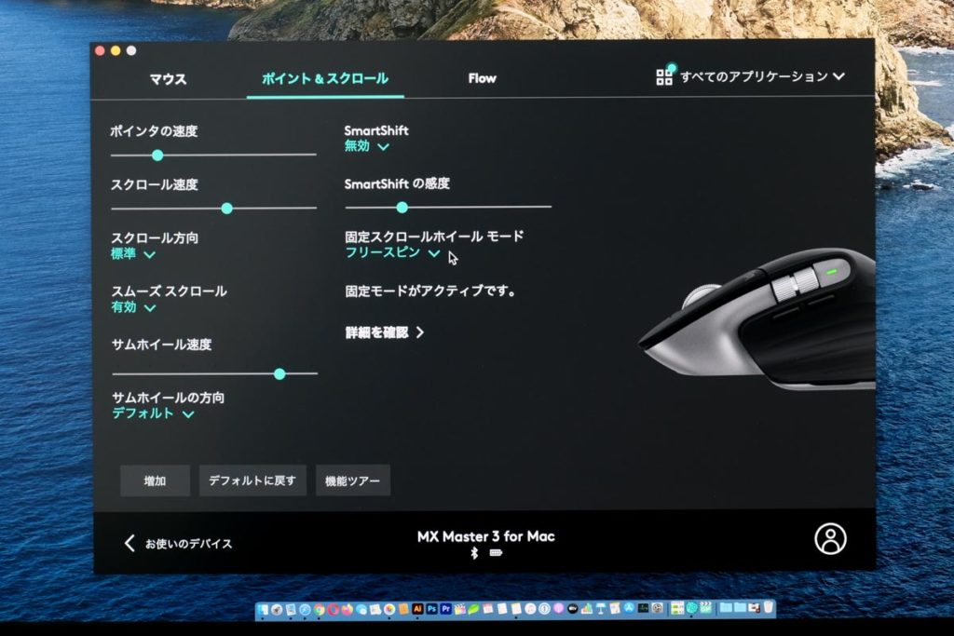Screen dimensions: 954x636
Task: Click the application grid icon
Action: click(x=664, y=76)
